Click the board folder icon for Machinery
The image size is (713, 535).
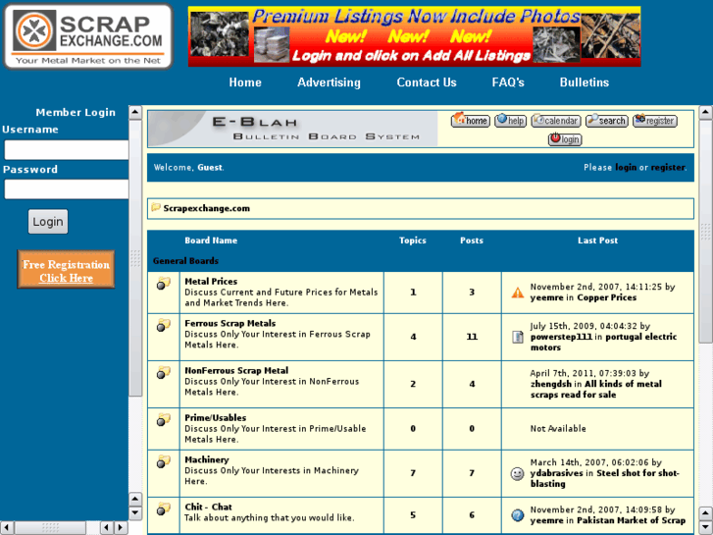[x=163, y=461]
